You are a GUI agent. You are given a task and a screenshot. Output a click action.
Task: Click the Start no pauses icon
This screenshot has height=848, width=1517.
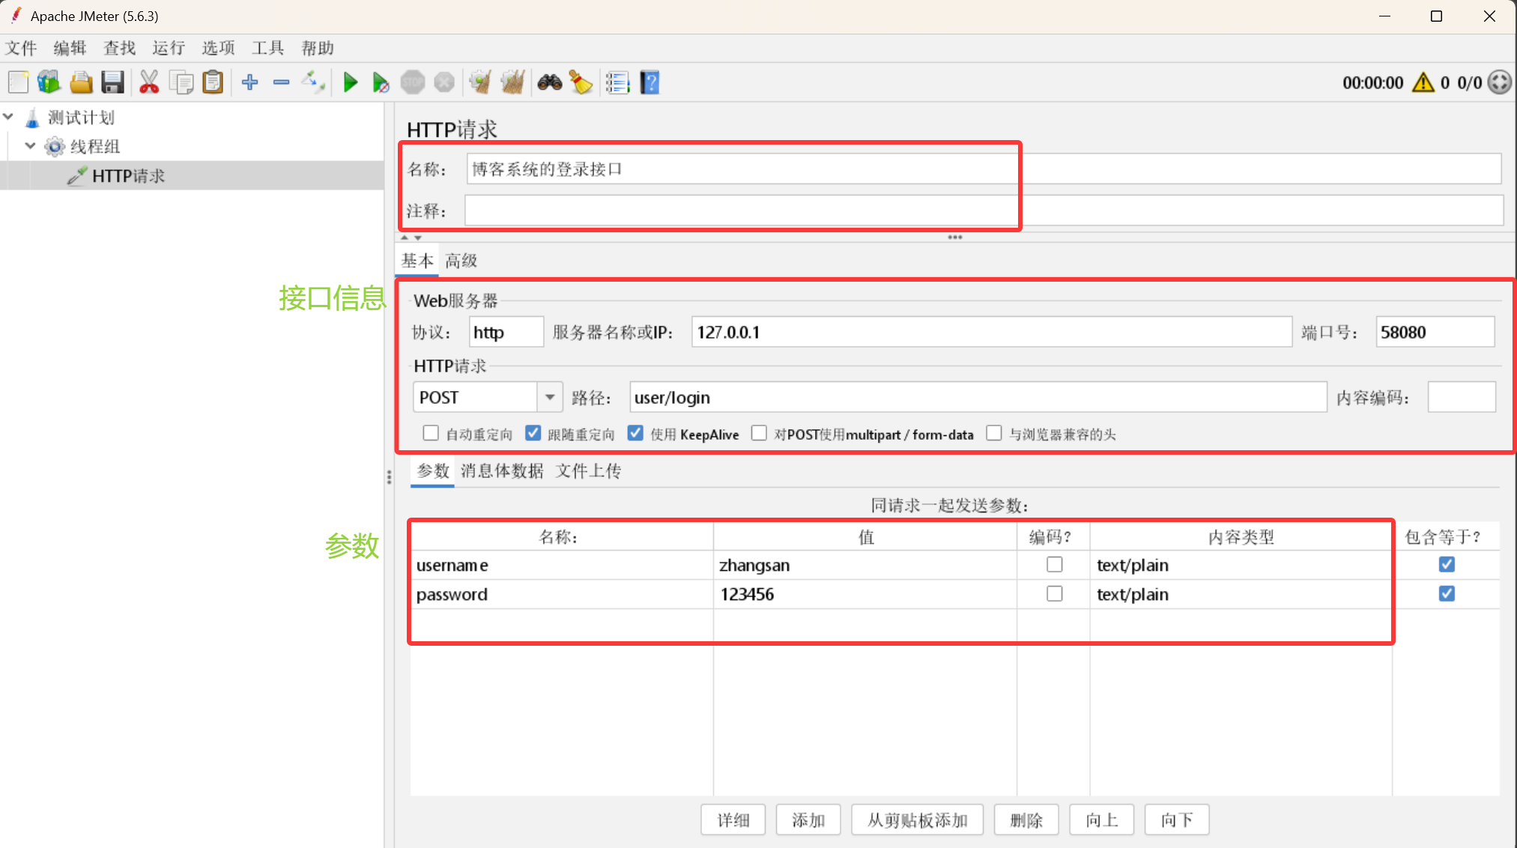pos(381,82)
